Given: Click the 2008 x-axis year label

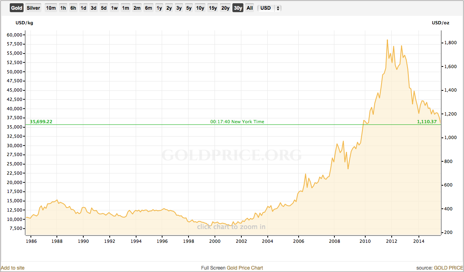Looking at the screenshot, I should [334, 241].
